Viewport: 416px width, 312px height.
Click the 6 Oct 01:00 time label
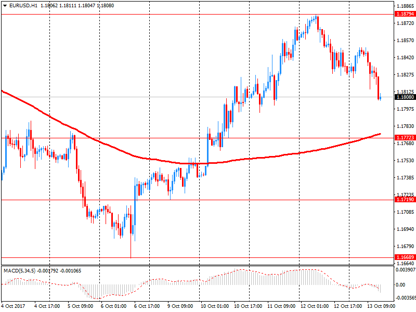tap(113, 306)
